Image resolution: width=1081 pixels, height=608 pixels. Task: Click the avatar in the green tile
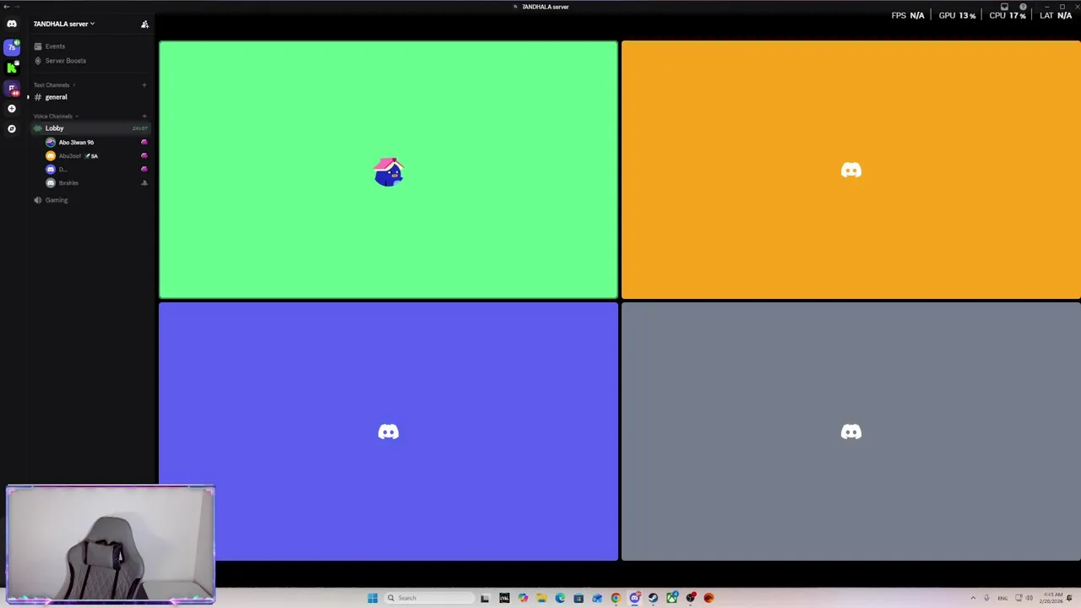388,171
